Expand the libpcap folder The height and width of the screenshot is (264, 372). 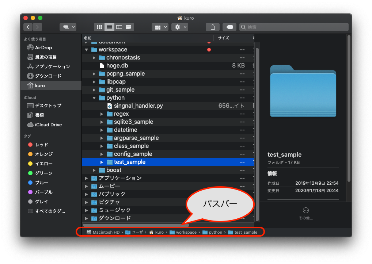94,82
